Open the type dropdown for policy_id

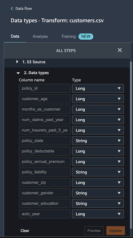point(98,88)
